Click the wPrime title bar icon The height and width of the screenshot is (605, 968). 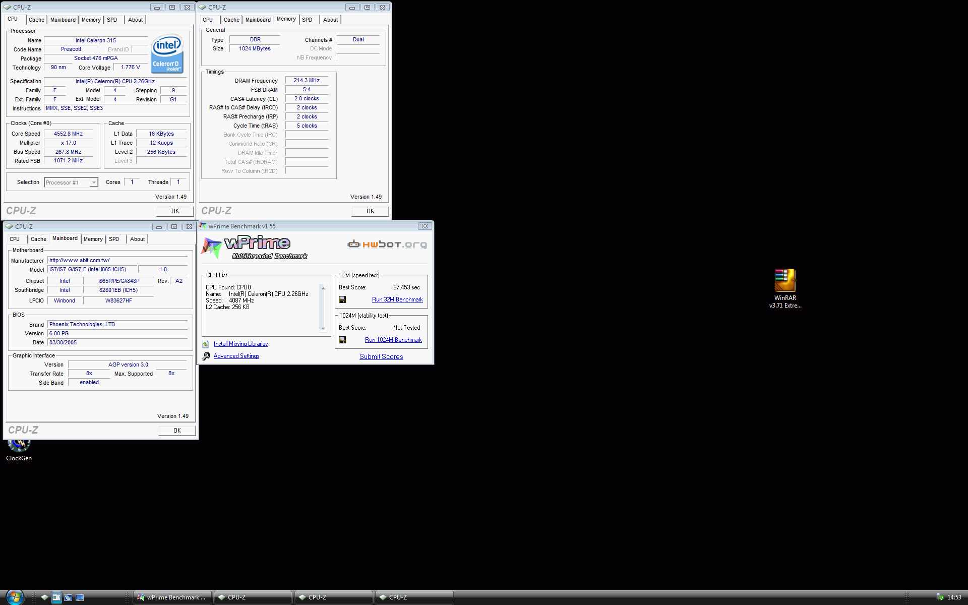203,226
